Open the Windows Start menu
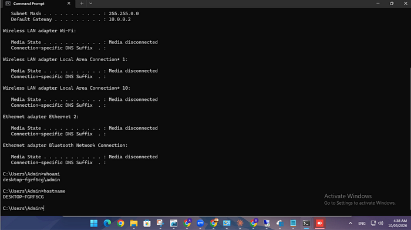The width and height of the screenshot is (411, 230). (x=94, y=223)
